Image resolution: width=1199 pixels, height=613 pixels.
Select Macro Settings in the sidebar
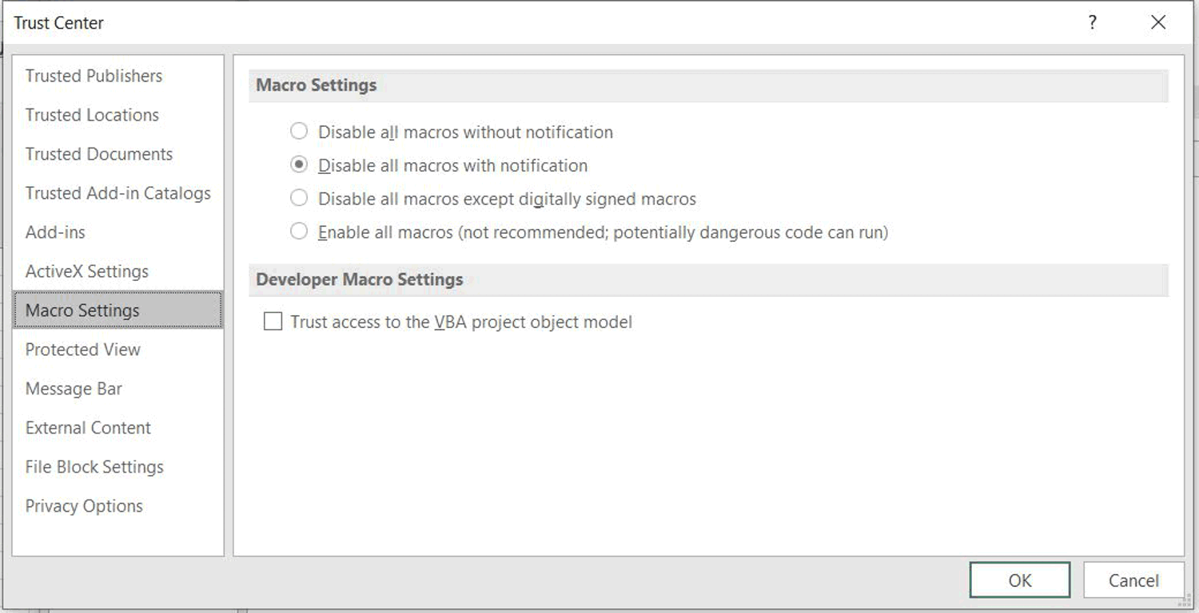click(x=82, y=310)
